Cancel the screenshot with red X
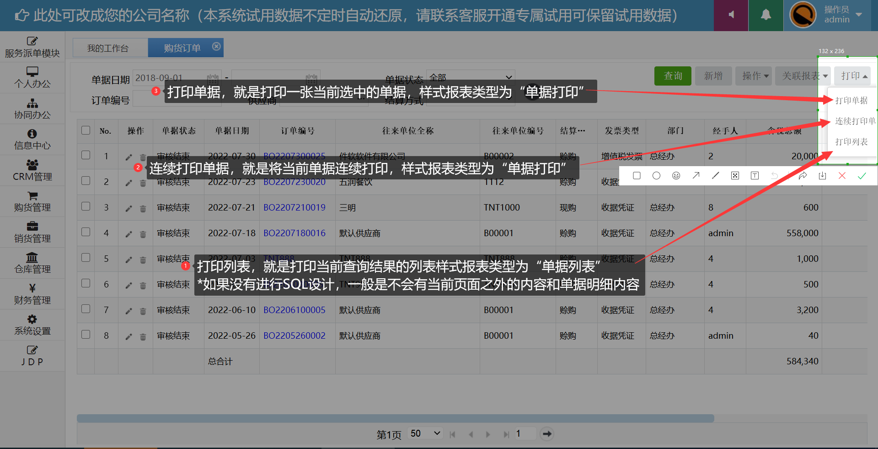The image size is (878, 449). (842, 176)
